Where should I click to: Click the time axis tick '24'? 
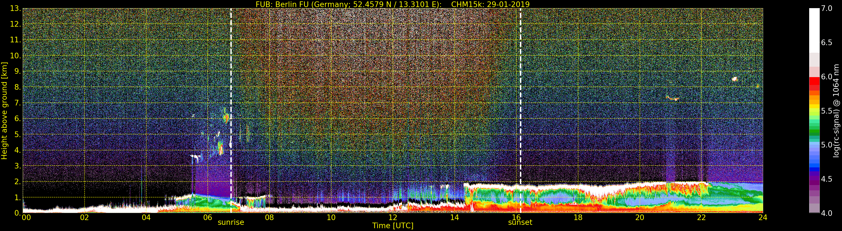[763, 217]
